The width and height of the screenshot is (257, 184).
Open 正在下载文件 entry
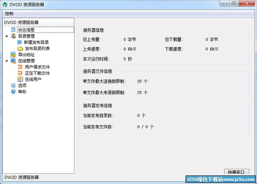click(x=37, y=73)
